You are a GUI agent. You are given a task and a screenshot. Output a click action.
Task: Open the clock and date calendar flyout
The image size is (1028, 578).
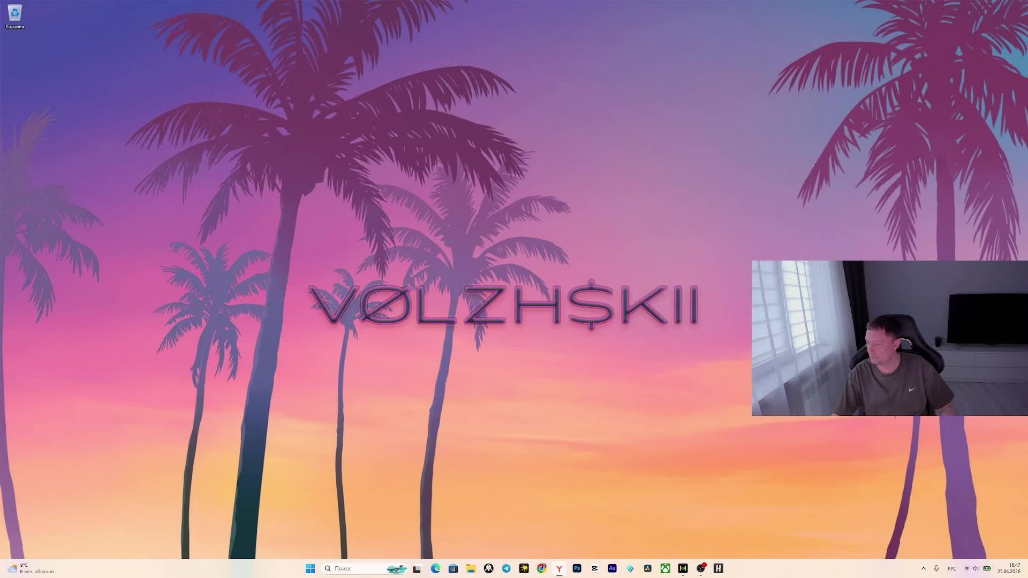[1008, 568]
